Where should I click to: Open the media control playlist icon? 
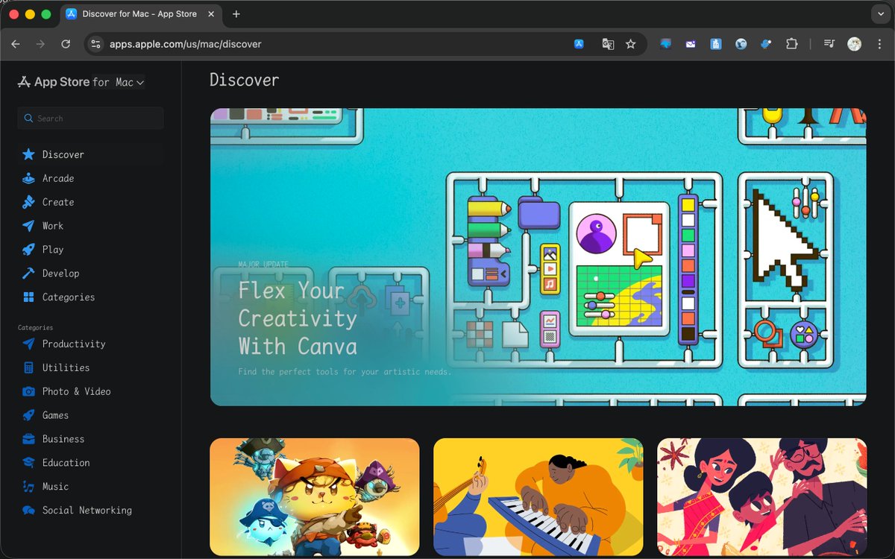click(x=829, y=44)
